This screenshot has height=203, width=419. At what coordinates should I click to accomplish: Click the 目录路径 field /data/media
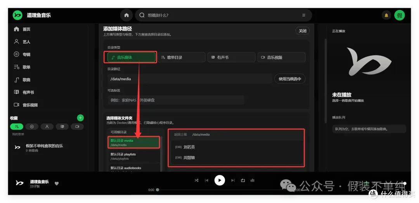click(x=190, y=79)
